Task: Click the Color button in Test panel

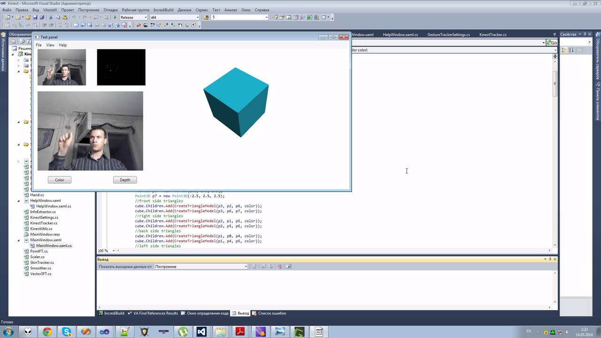Action: pyautogui.click(x=60, y=180)
